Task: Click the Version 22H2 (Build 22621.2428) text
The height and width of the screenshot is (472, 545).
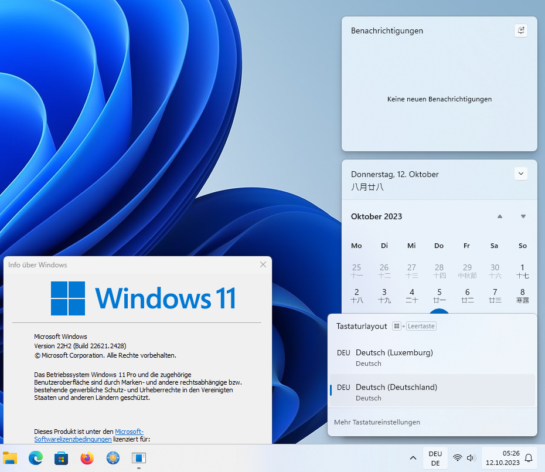Action: (80, 346)
